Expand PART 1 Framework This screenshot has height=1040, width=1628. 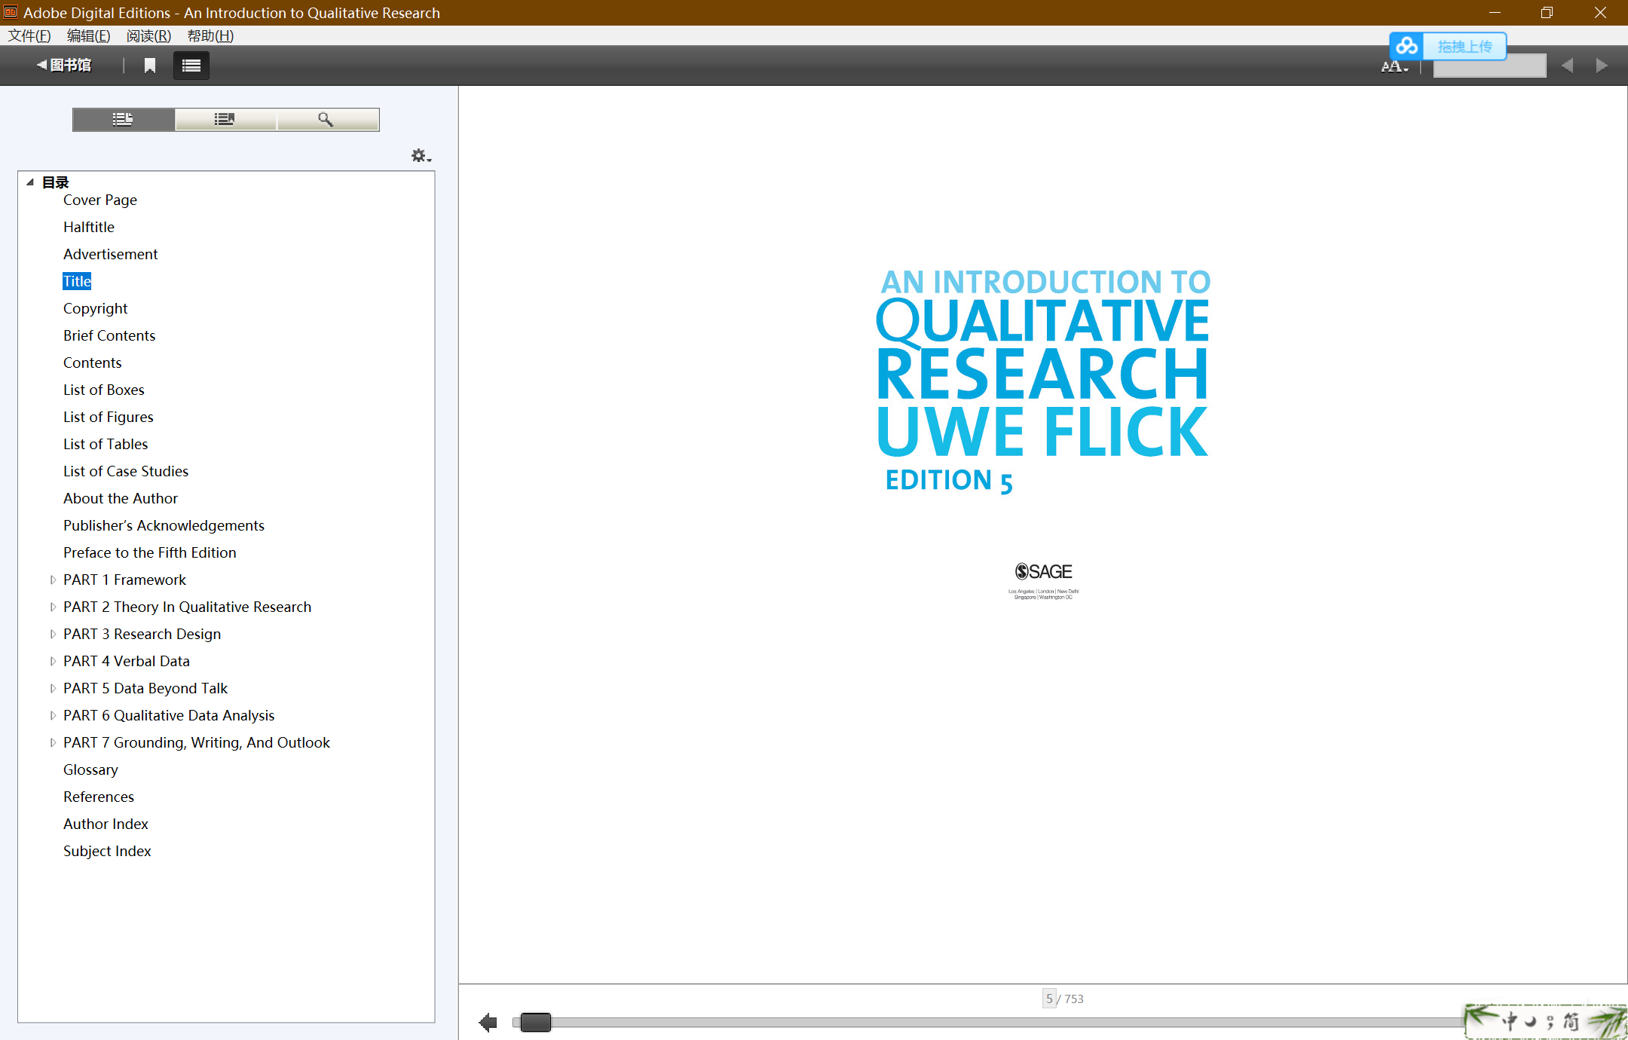(53, 580)
